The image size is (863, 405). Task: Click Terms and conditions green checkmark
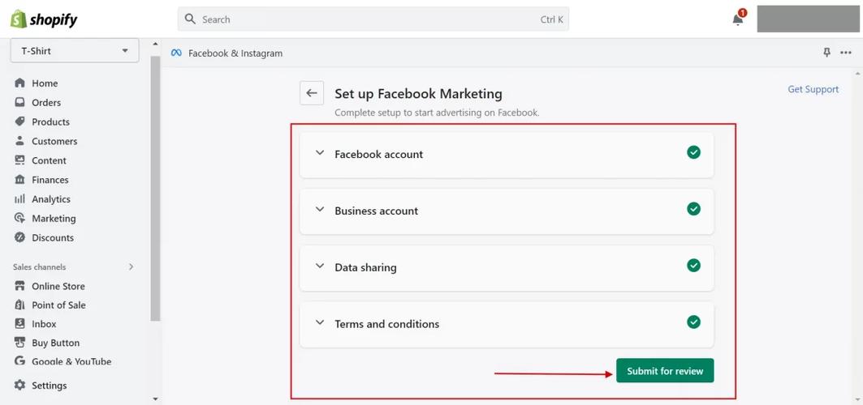point(693,322)
